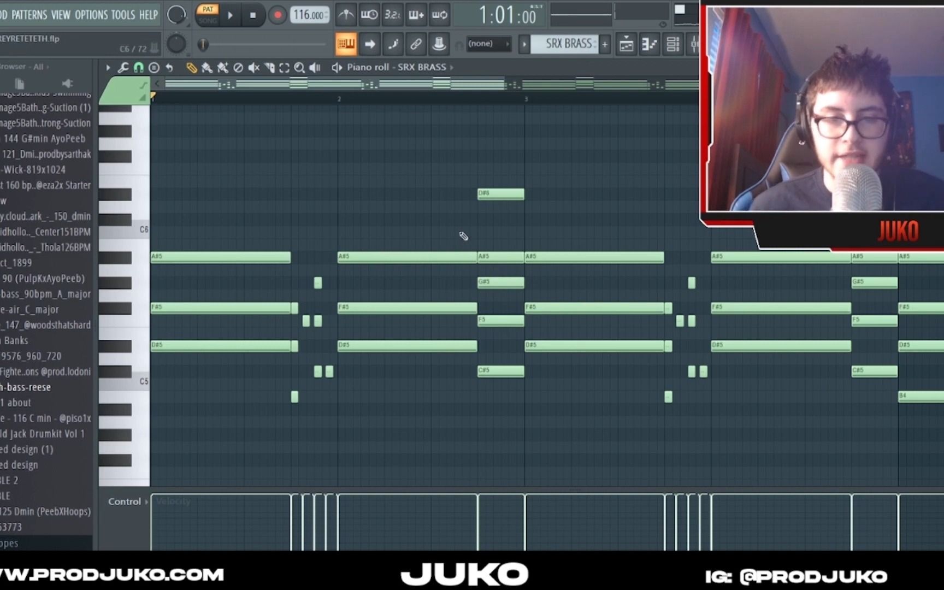
Task: Click the song time display 1:01:00
Action: 508,15
